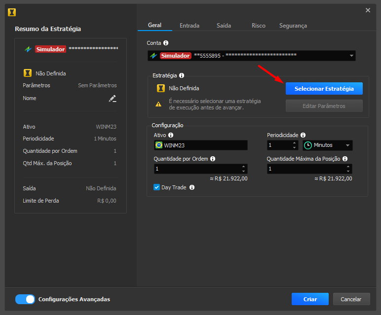Image resolution: width=381 pixels, height=315 pixels.
Task: Decrease Quantidade por Ordem with down arrow
Action: point(243,171)
